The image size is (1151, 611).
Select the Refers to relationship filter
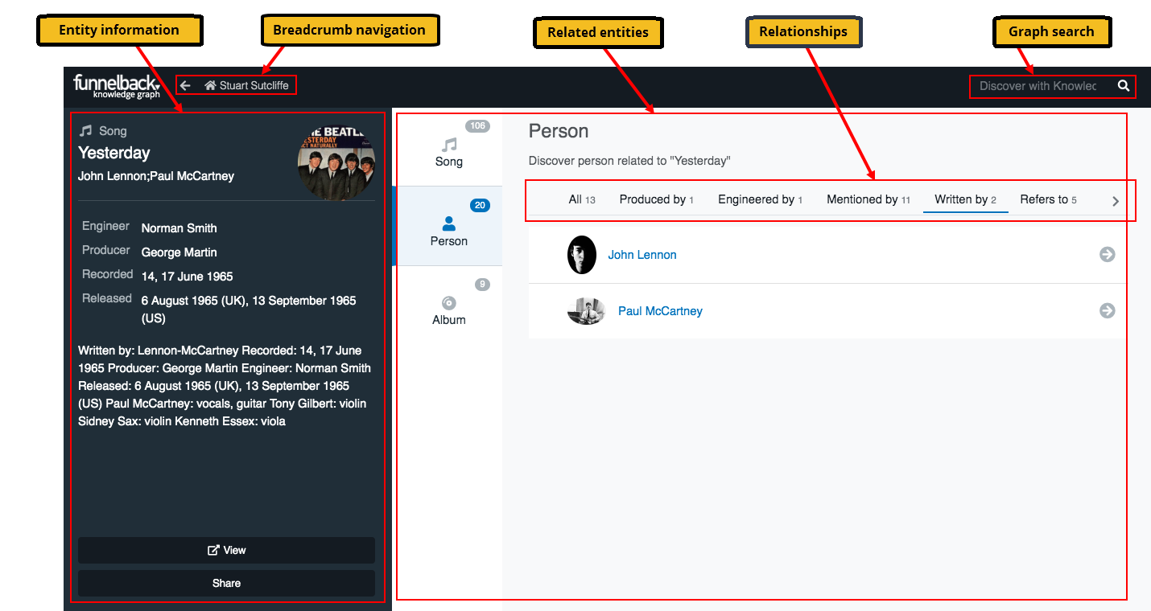tap(1048, 199)
